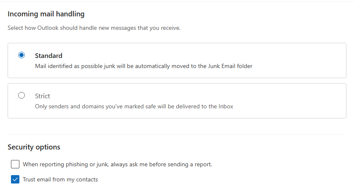The height and width of the screenshot is (194, 354).
Task: Select the Standard radio button
Action: pyautogui.click(x=21, y=55)
